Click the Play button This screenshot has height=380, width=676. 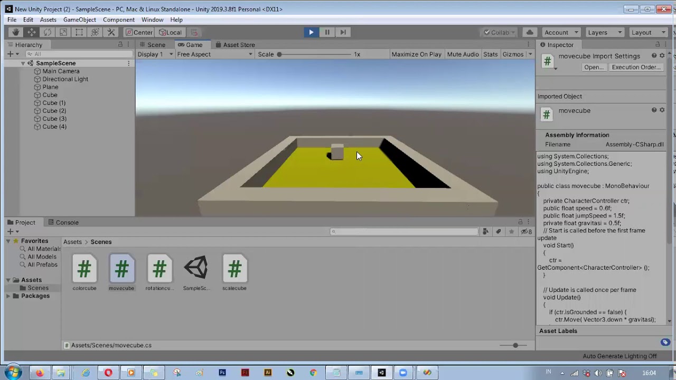[x=311, y=32]
